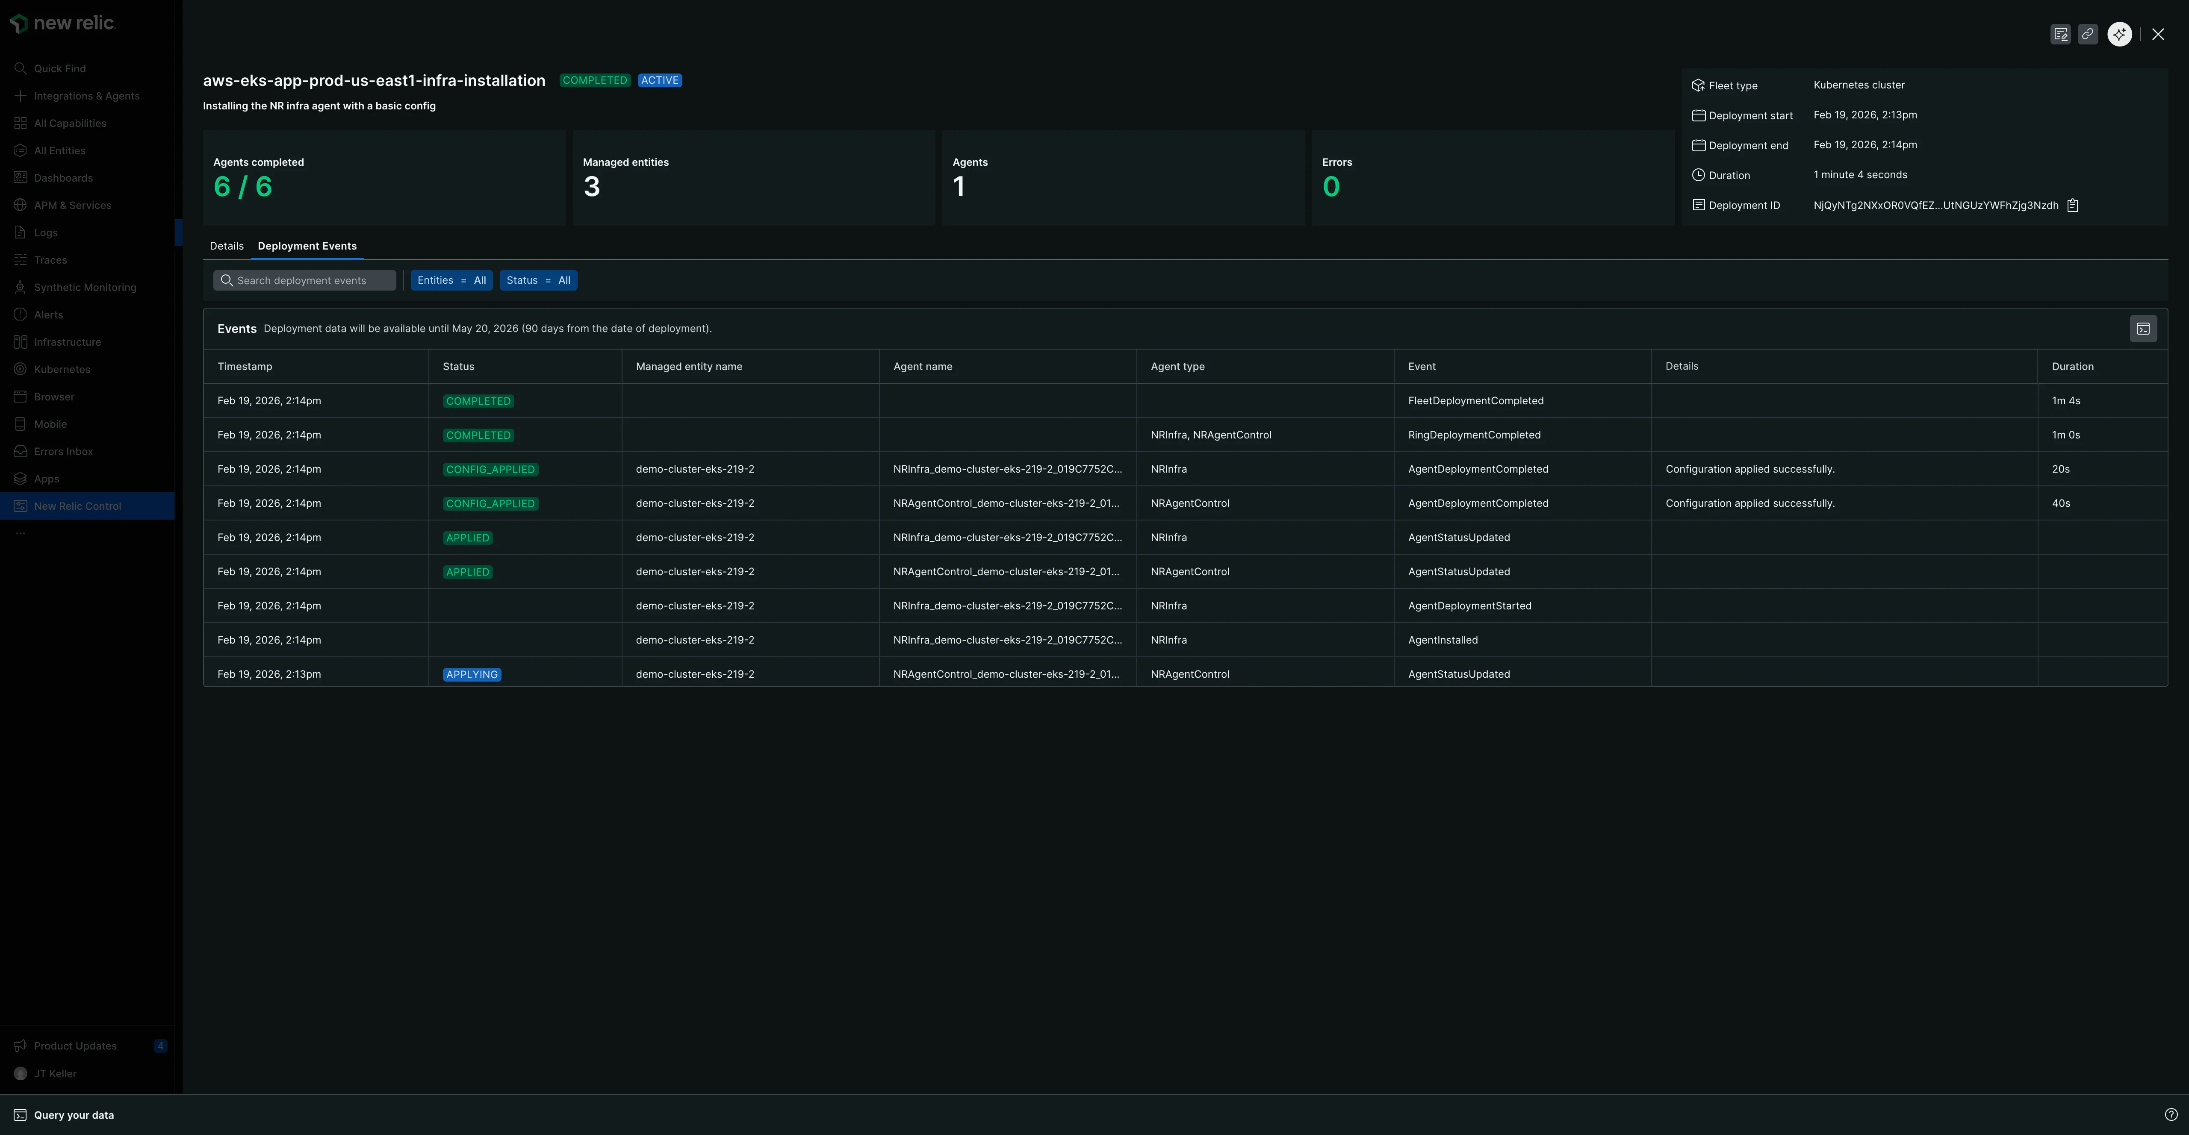Select New Relic Control in the sidebar
This screenshot has height=1135, width=2189.
point(77,506)
